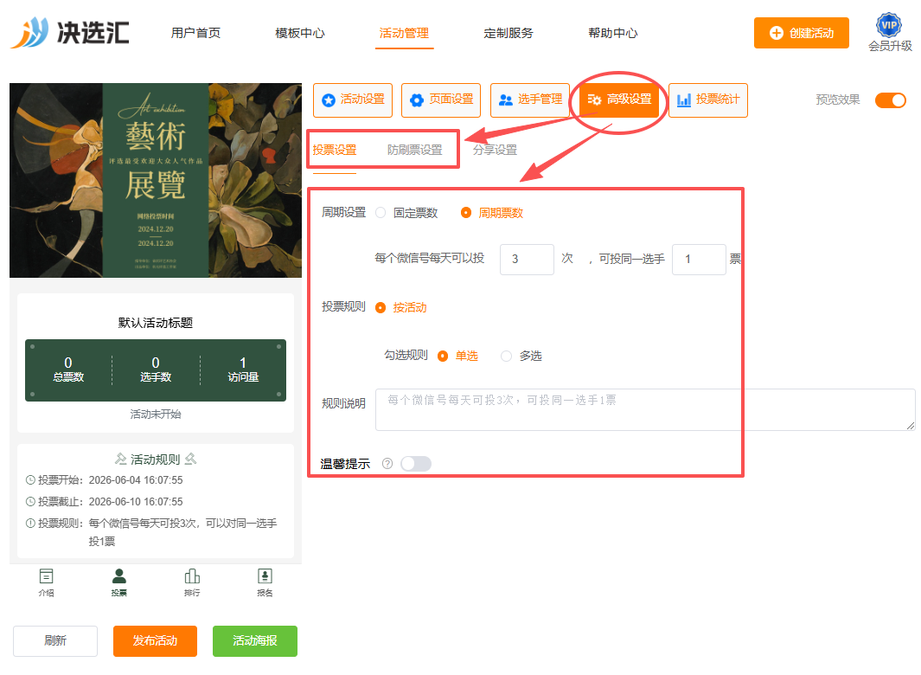Choose the 单选 radio option
The height and width of the screenshot is (675, 921).
point(443,356)
